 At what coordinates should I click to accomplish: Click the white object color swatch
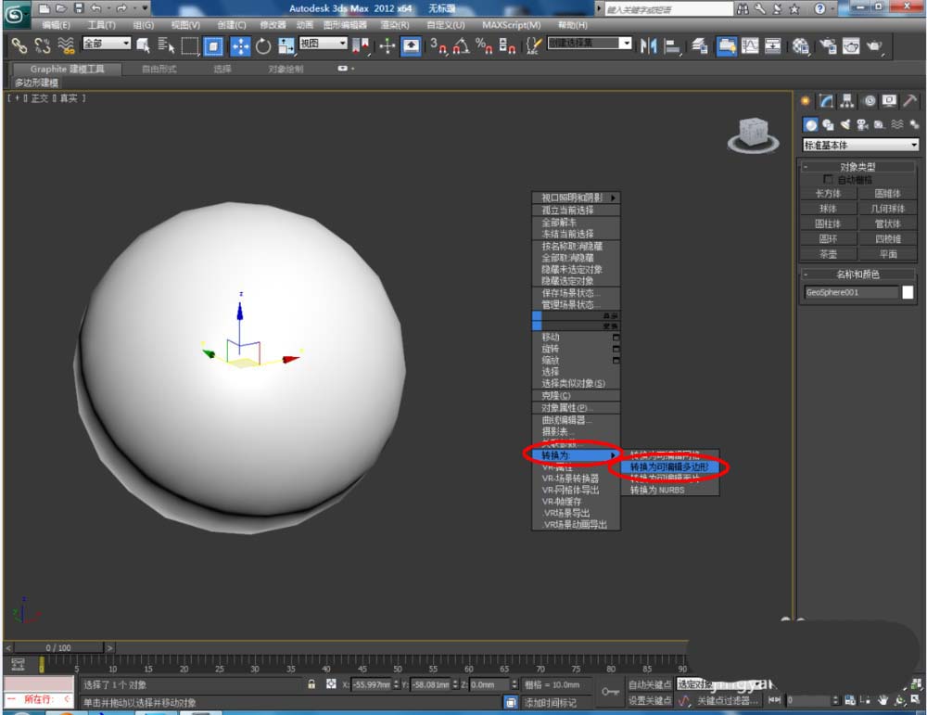pyautogui.click(x=908, y=292)
